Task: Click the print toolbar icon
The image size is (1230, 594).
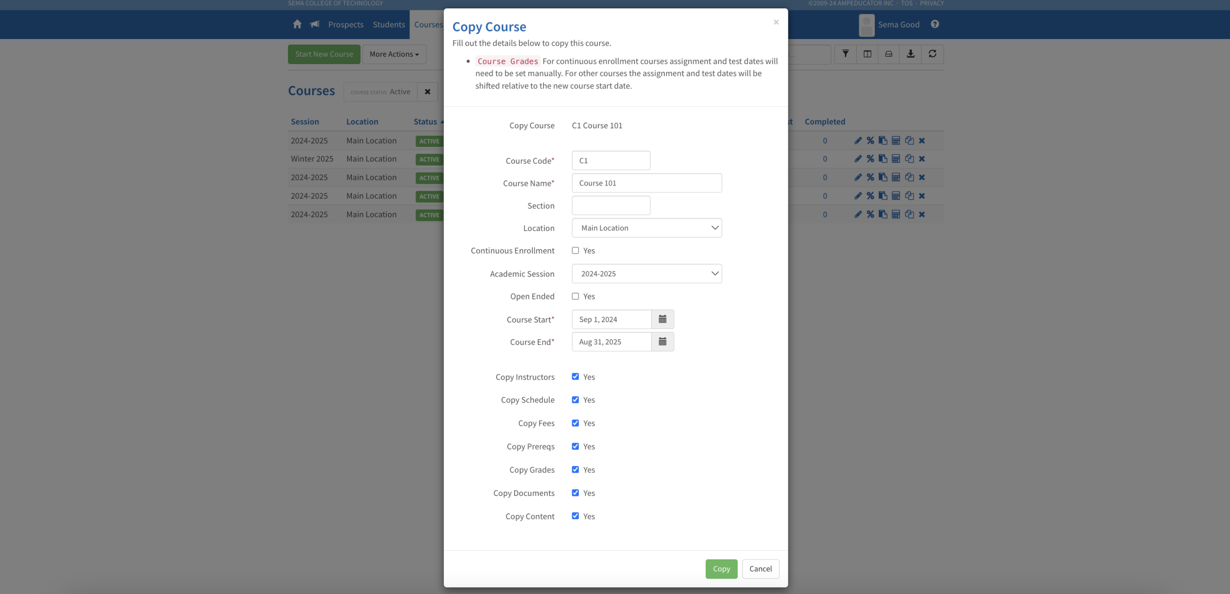Action: click(888, 54)
